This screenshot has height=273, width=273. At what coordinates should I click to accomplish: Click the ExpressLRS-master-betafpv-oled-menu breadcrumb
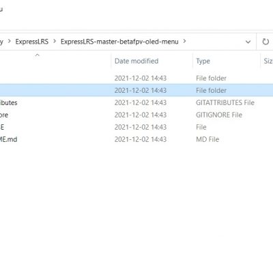pyautogui.click(x=119, y=42)
